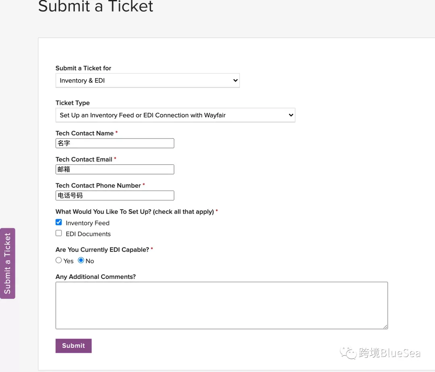Uncheck the Inventory Feed checkbox
Screen dimensions: 435x372
[58, 222]
